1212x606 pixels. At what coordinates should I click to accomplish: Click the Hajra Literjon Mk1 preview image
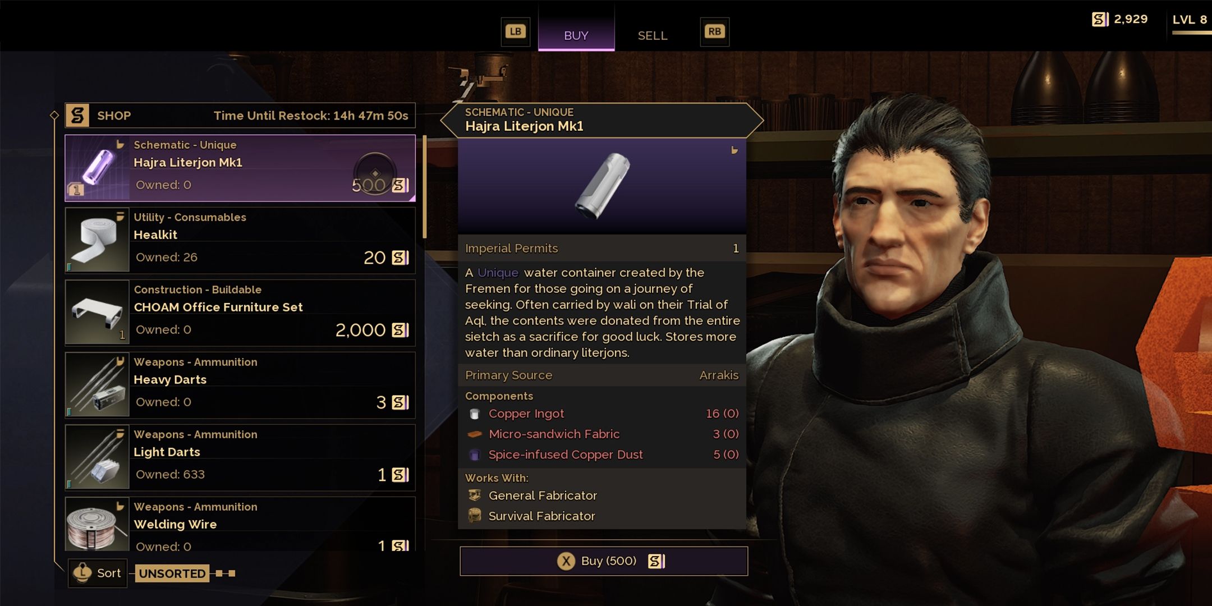click(x=602, y=186)
